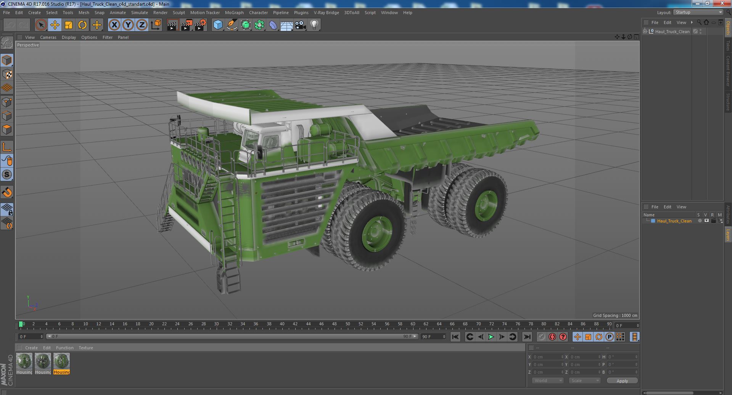The width and height of the screenshot is (732, 395).
Task: Open the green Array modeling objects icon
Action: (x=259, y=25)
